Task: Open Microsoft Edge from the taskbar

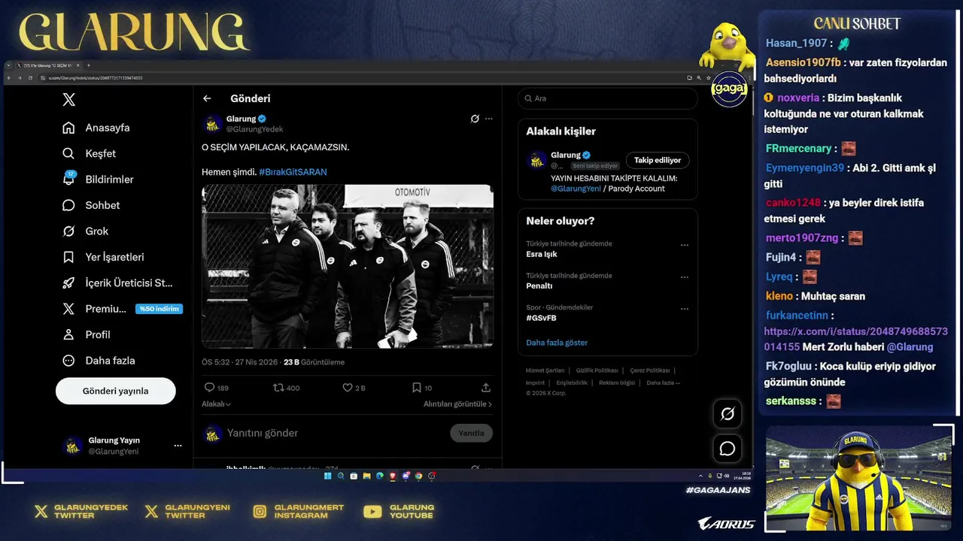Action: [380, 476]
